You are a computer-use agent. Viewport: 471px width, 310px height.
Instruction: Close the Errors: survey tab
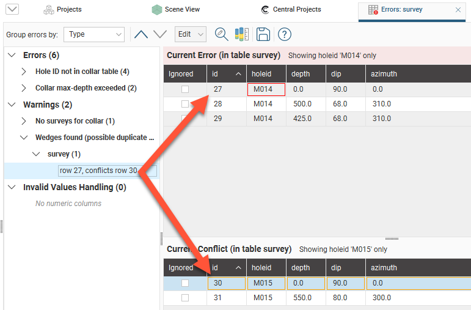(459, 10)
